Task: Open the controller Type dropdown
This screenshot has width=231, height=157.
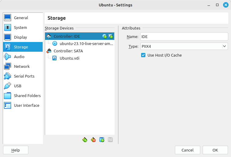Action: [184, 46]
